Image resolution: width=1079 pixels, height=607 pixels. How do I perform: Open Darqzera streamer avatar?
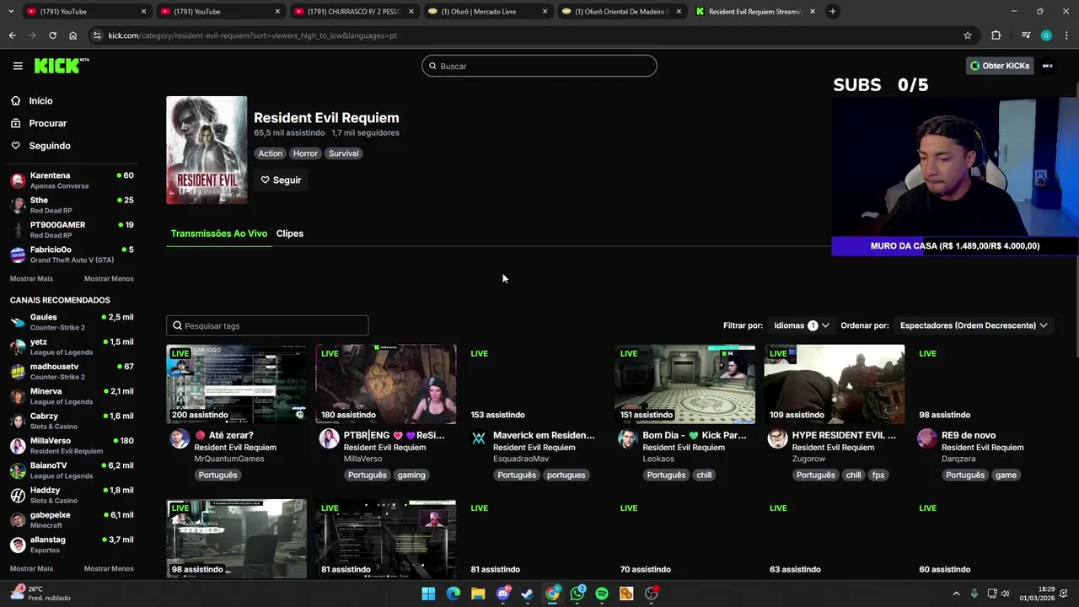click(927, 438)
